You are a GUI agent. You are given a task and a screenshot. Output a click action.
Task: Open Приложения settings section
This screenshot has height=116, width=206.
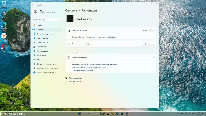point(47,47)
